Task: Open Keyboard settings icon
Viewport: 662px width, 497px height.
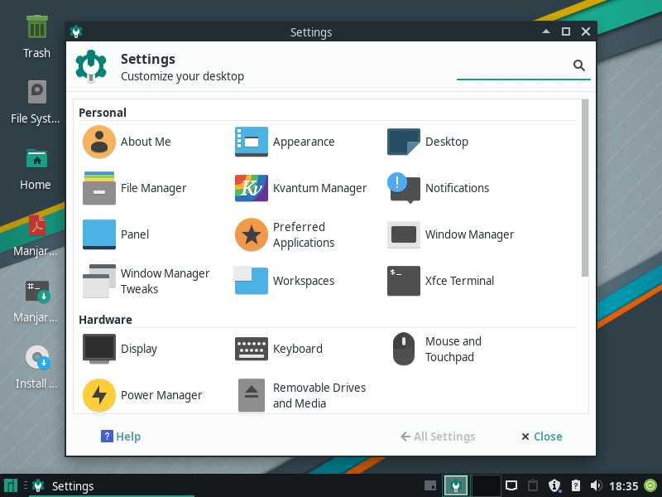Action: coord(252,349)
